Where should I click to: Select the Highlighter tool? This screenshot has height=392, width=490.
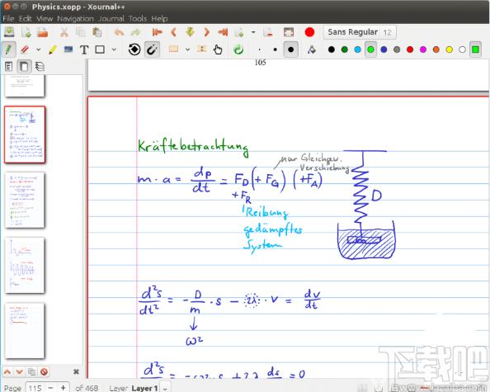pyautogui.click(x=53, y=50)
